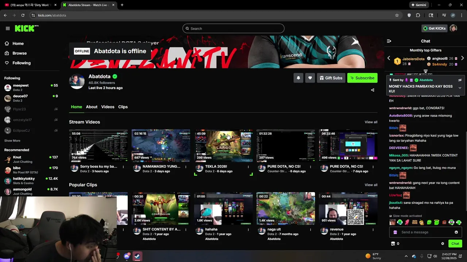Open deuce07 channel in Following
Viewport: 467px width, 262px height.
31,98
